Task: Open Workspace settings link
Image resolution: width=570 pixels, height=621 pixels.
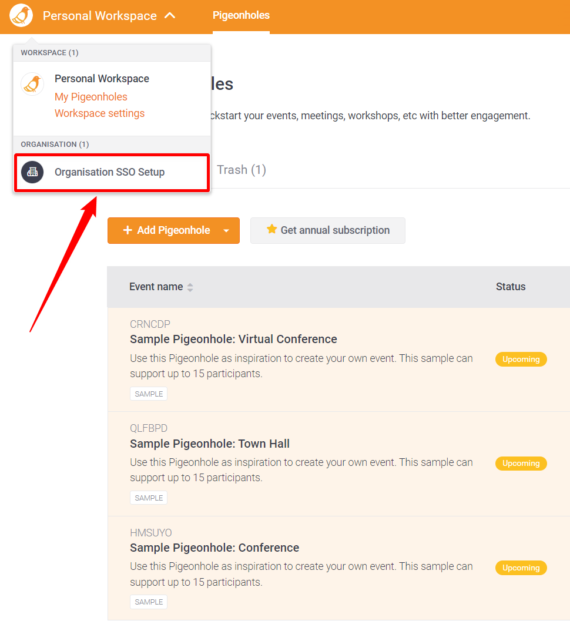Action: [99, 113]
